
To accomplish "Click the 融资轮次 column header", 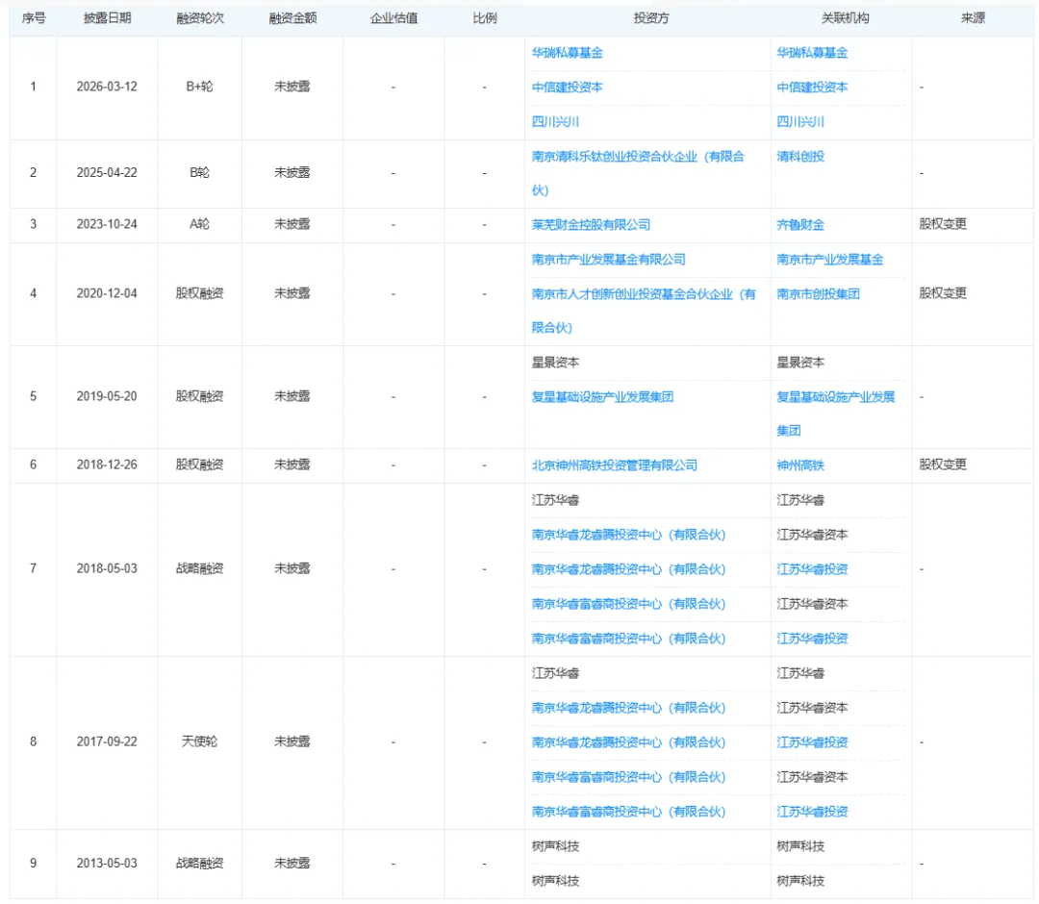I will 200,18.
